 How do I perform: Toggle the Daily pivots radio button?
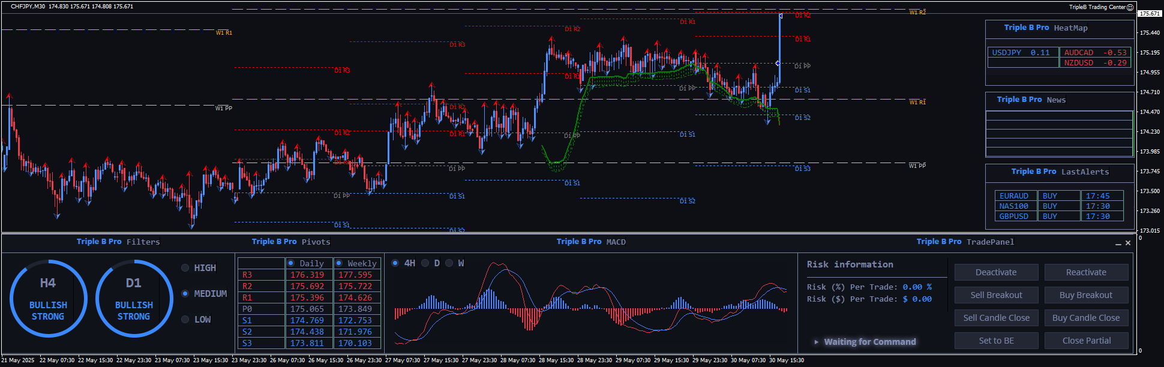tap(291, 263)
